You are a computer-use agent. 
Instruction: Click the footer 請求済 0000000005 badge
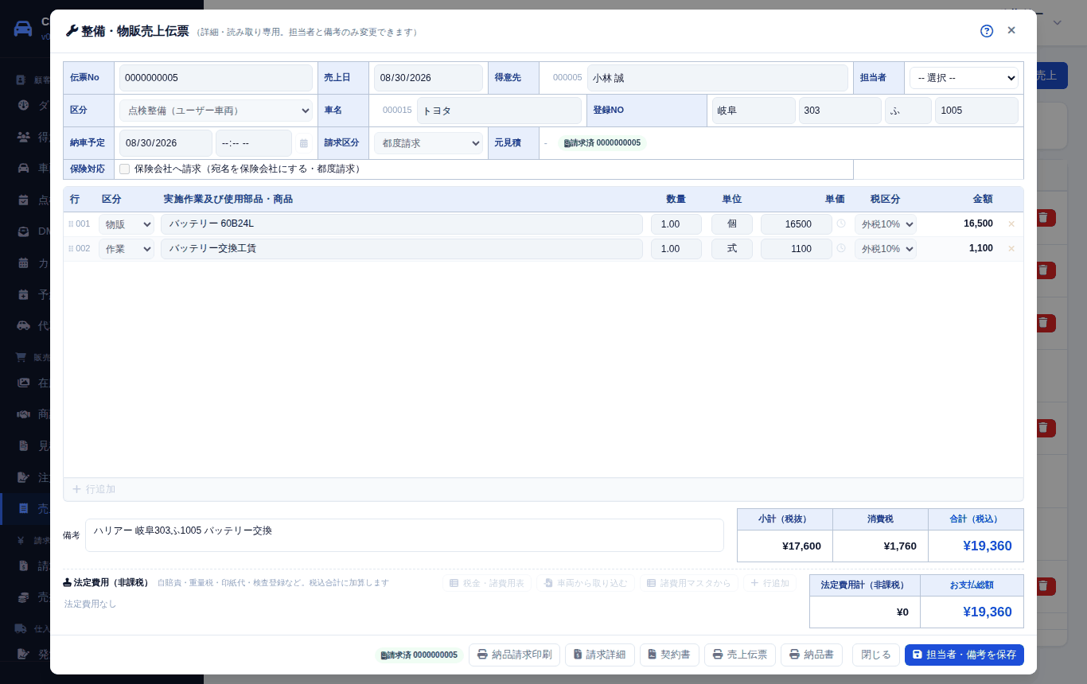tap(419, 655)
